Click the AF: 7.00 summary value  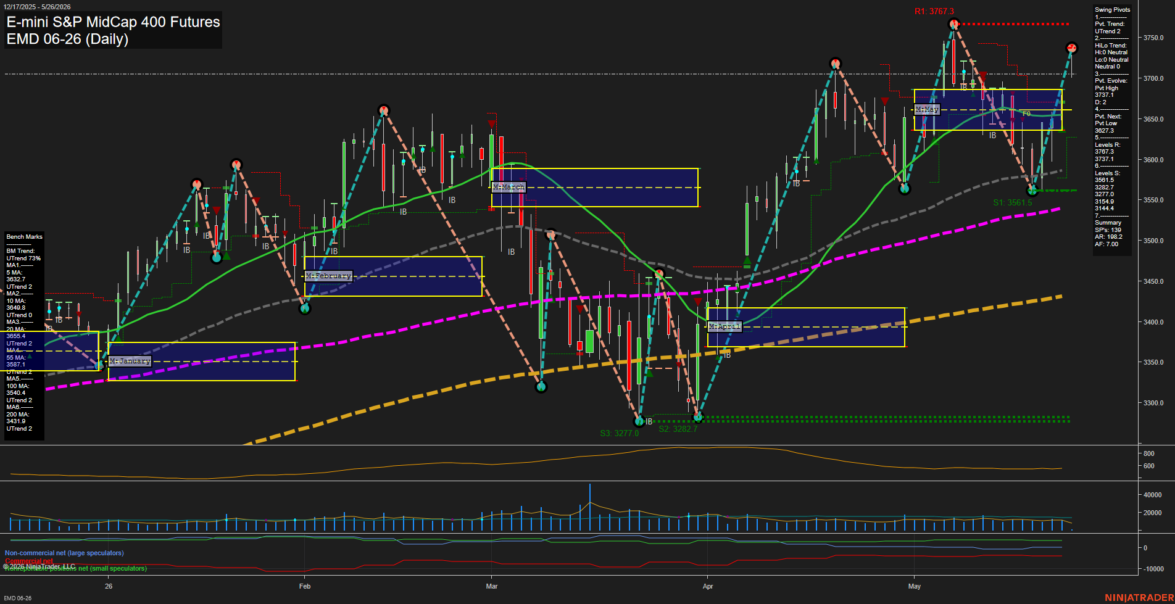1106,244
